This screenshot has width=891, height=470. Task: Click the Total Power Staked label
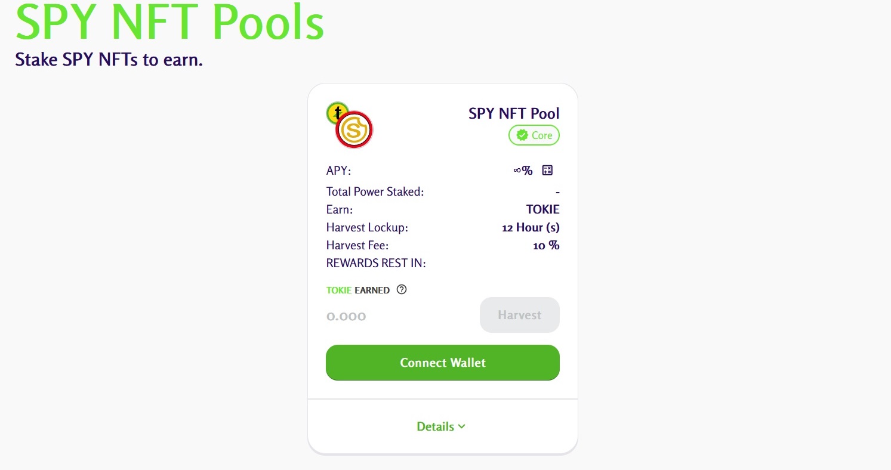(375, 191)
